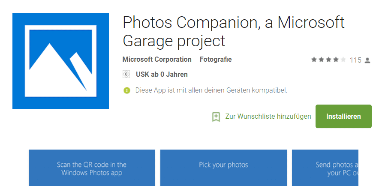The width and height of the screenshot is (382, 186).
Task: Click the USK 0 age badge icon
Action: 126,74
